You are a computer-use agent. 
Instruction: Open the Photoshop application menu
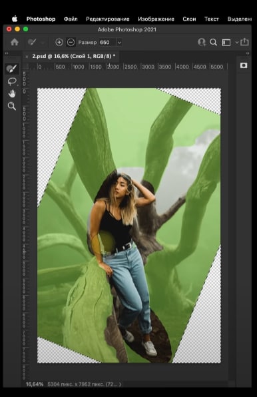[x=41, y=19]
